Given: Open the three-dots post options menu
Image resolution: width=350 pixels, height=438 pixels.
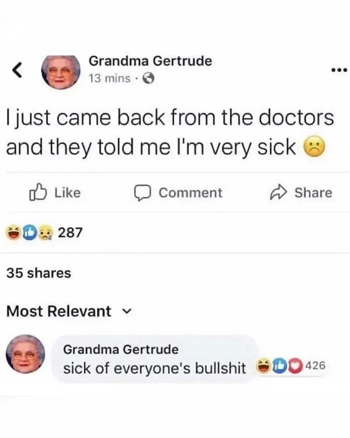Looking at the screenshot, I should point(339,70).
